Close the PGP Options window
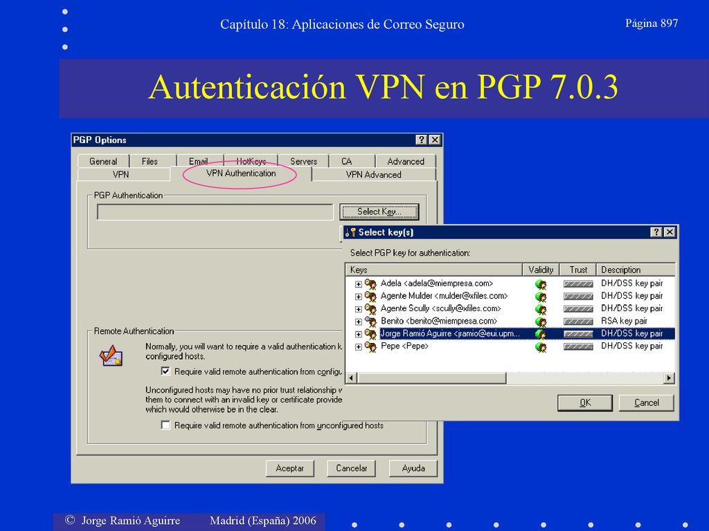Image resolution: width=709 pixels, height=531 pixels. tap(435, 140)
